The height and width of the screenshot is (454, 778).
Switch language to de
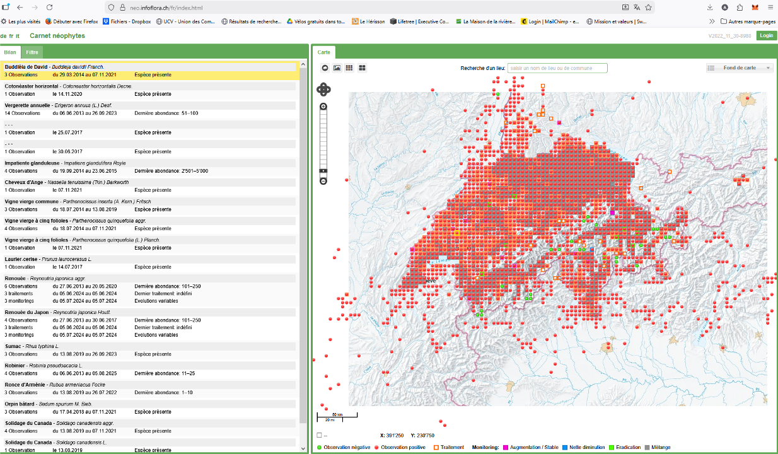4,36
